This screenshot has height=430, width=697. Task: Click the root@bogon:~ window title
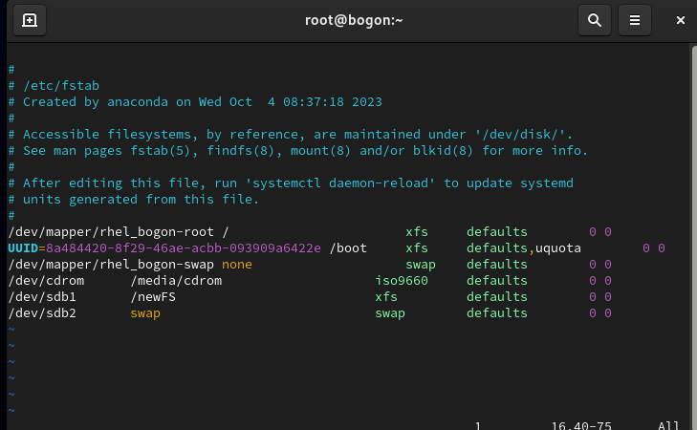(x=348, y=20)
